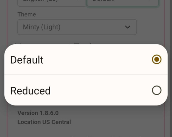
Task: Select the Default radio button
Action: click(x=157, y=59)
